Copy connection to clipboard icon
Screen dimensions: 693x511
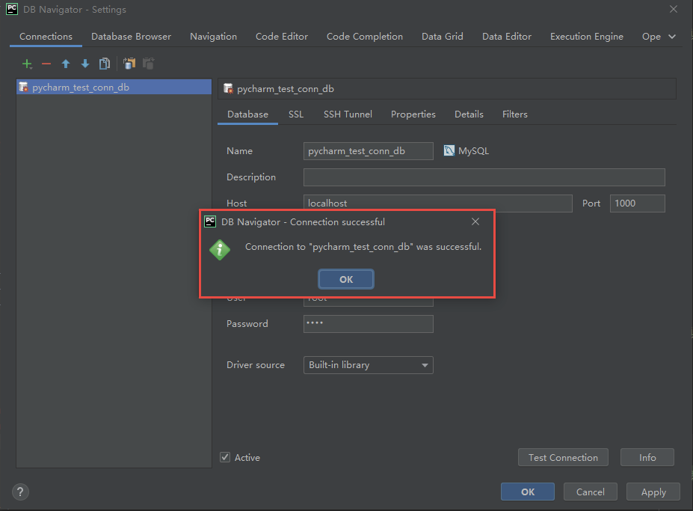coord(129,64)
